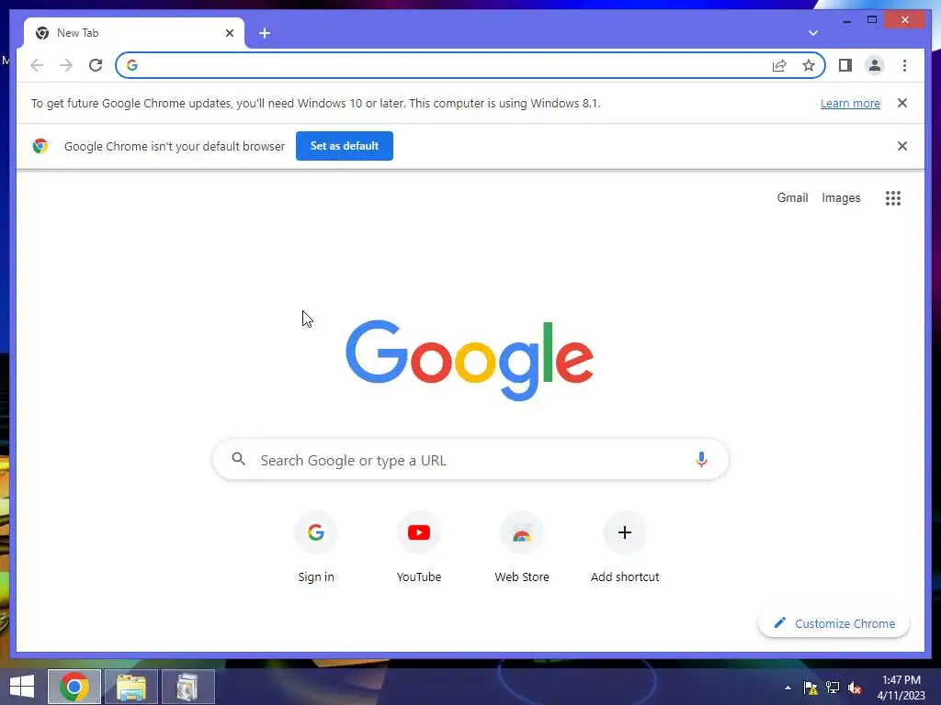Open the YouTube shortcut
The width and height of the screenshot is (941, 705).
tap(419, 547)
